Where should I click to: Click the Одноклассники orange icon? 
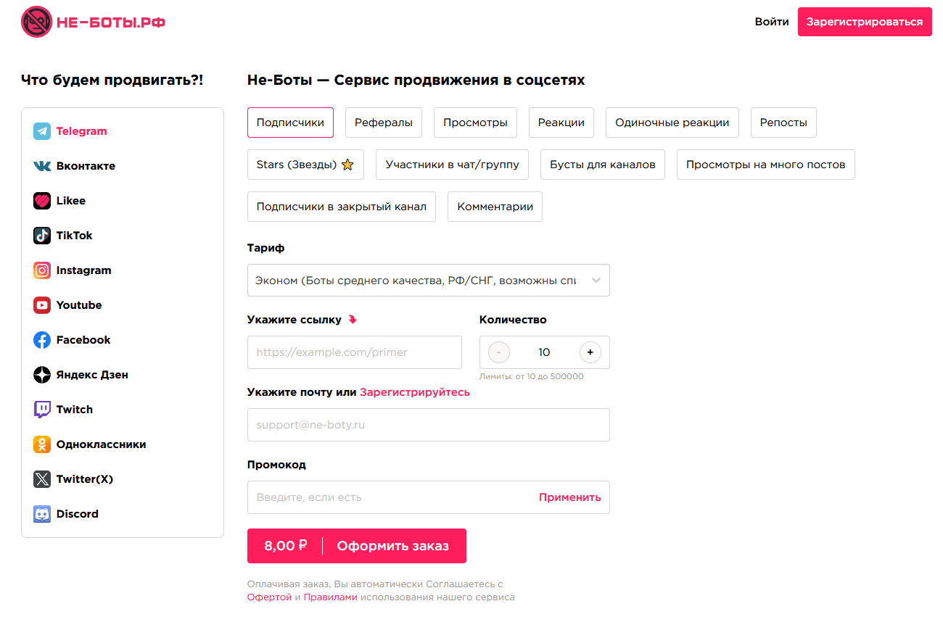coord(42,444)
